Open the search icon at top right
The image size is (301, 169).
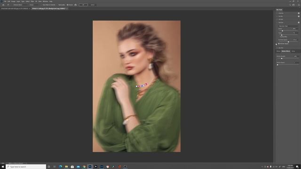coord(290,5)
